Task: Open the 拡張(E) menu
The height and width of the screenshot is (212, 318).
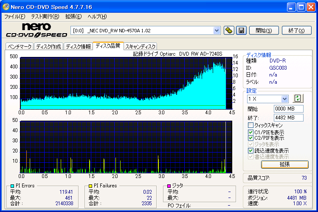Action: [73, 17]
